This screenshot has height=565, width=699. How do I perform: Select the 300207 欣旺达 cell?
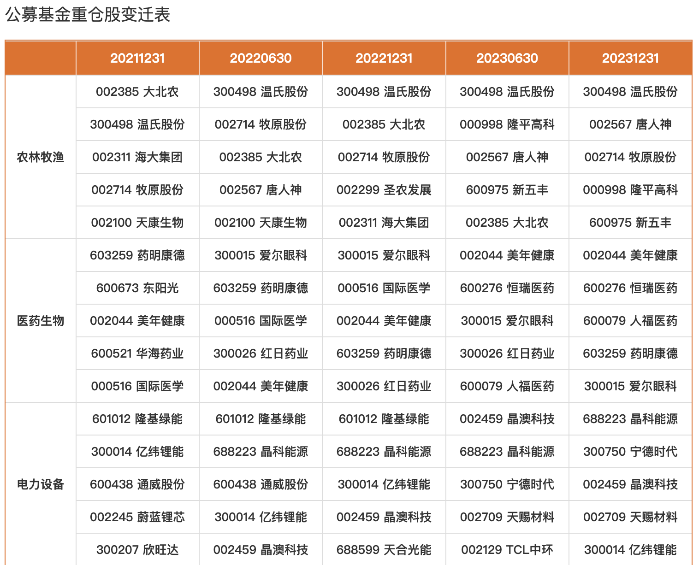[137, 550]
